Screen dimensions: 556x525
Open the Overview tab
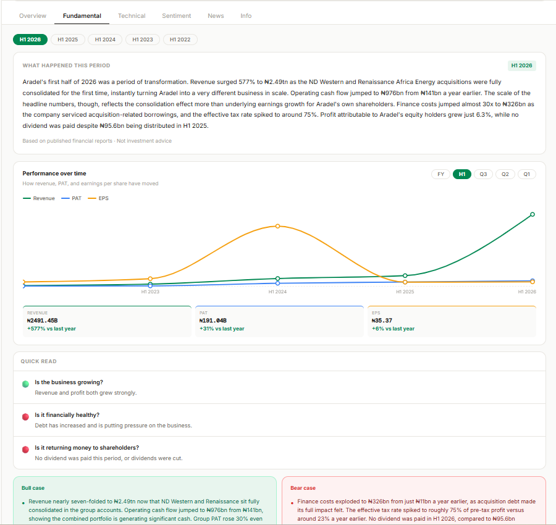33,16
